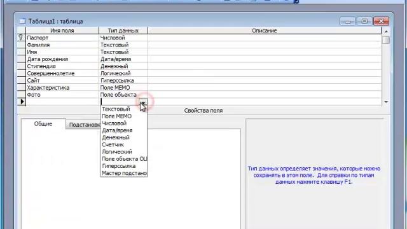
Task: Click the Имя поля column header
Action: (x=62, y=31)
